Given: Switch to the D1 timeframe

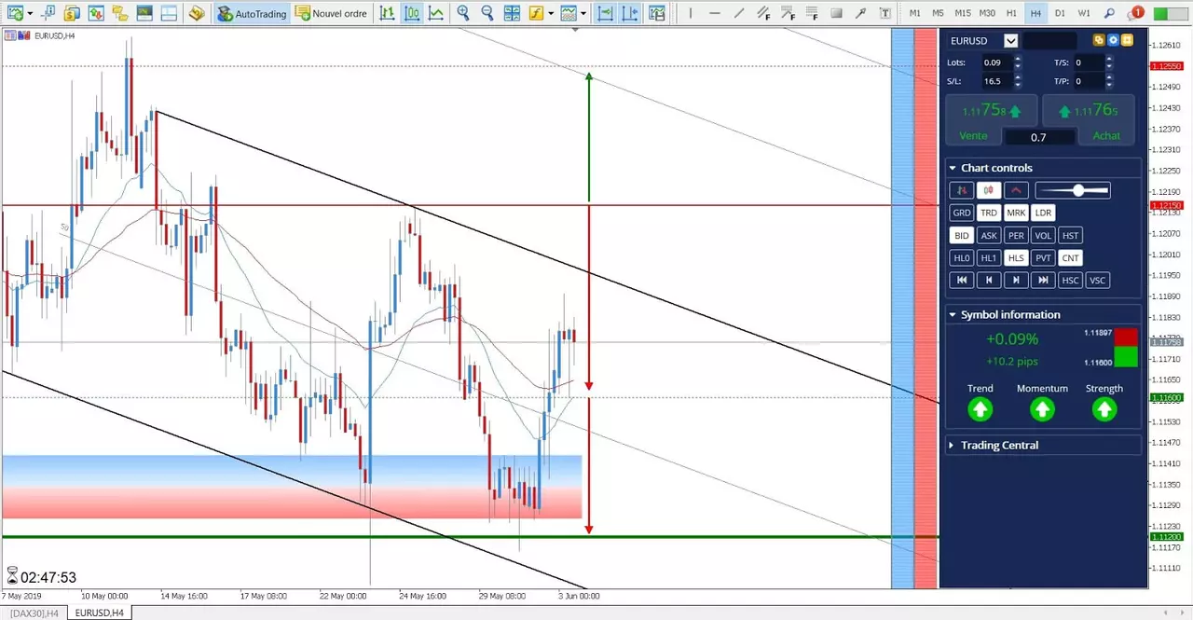Looking at the screenshot, I should (1060, 13).
